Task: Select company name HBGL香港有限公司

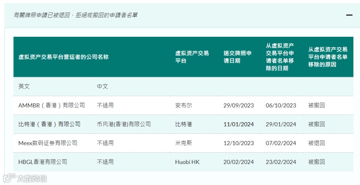Action: pyautogui.click(x=43, y=162)
